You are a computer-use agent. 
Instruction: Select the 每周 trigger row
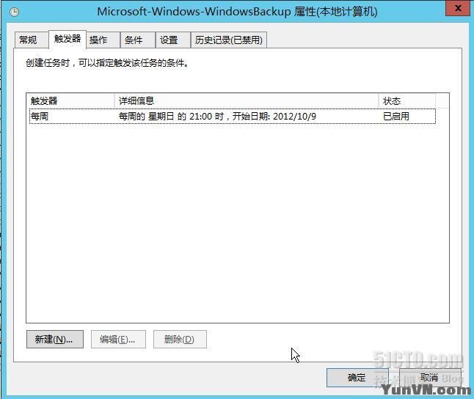232,117
